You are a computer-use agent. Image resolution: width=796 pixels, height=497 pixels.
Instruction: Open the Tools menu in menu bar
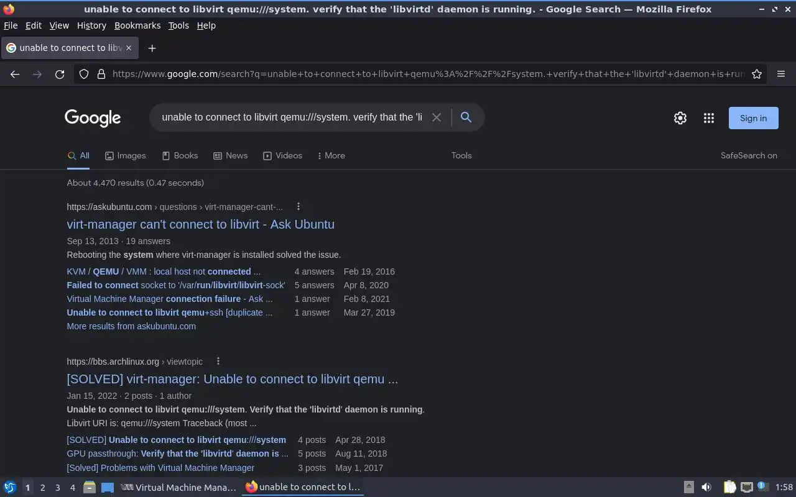(178, 25)
